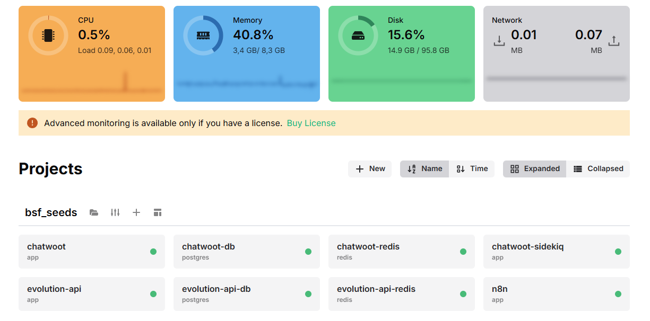
Task: Add service with bsf_seeds plus icon
Action: pos(136,212)
